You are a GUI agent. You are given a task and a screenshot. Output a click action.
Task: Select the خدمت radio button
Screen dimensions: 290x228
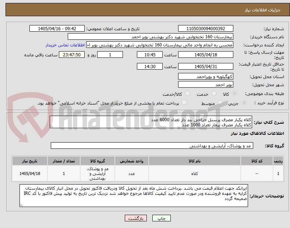tap(214, 94)
